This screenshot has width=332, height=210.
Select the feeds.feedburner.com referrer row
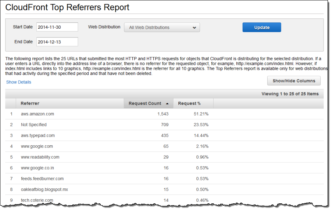[x=42, y=179]
